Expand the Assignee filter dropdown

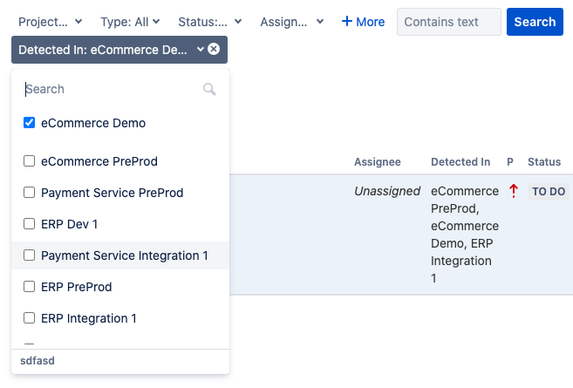point(291,22)
